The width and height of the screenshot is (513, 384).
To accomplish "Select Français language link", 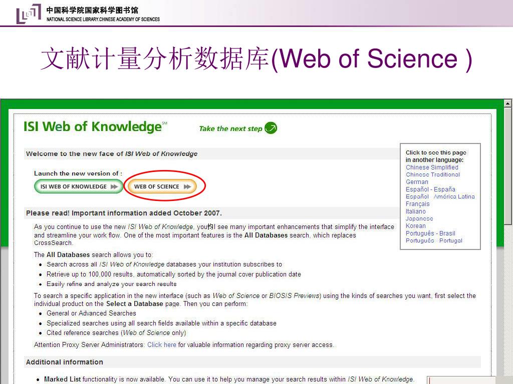I will point(417,204).
